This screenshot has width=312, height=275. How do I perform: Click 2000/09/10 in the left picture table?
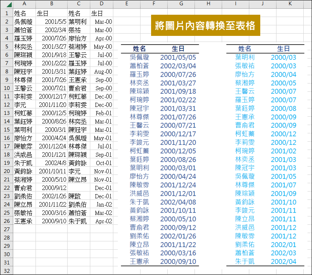pyautogui.click(x=178, y=262)
